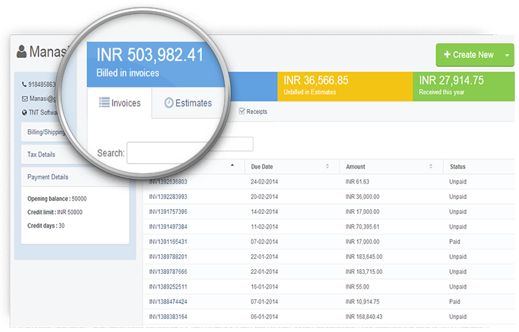Click due date 20-02-2014
The width and height of the screenshot is (519, 332).
click(264, 197)
